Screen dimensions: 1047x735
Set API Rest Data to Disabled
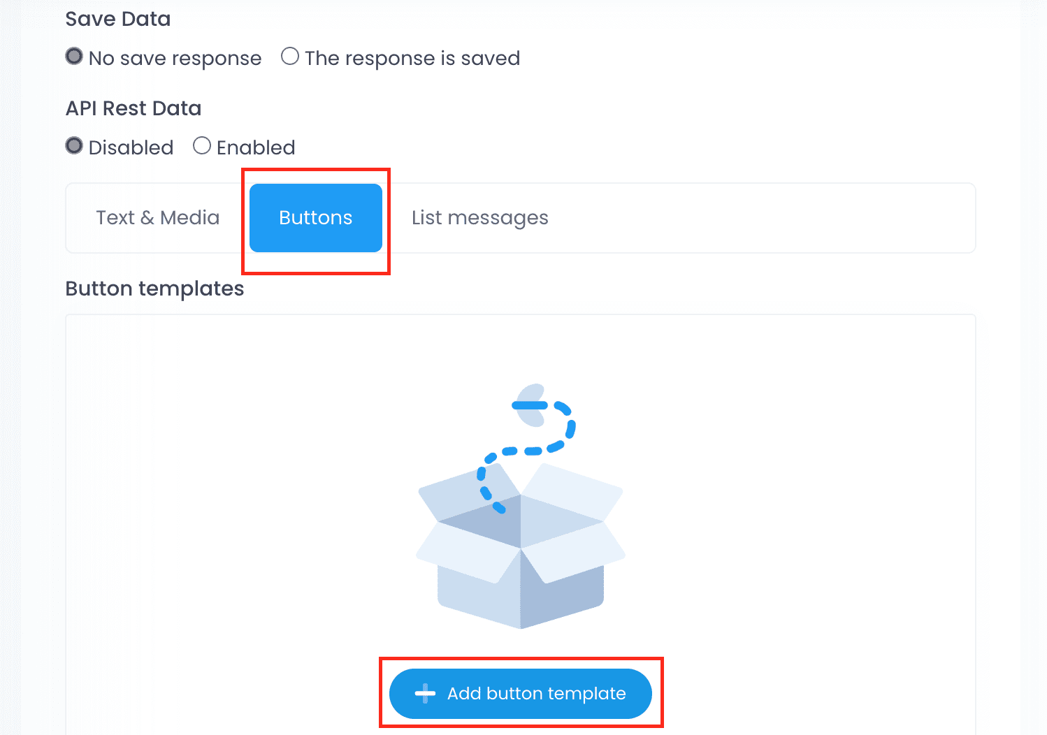(x=74, y=145)
